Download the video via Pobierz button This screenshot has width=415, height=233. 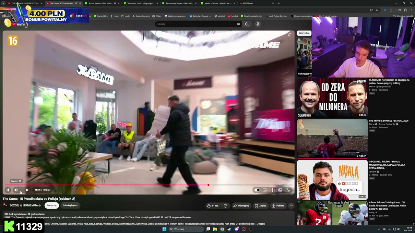[x=278, y=205]
